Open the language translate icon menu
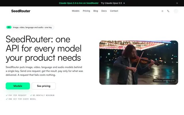The image size is (184, 115). pos(168,11)
